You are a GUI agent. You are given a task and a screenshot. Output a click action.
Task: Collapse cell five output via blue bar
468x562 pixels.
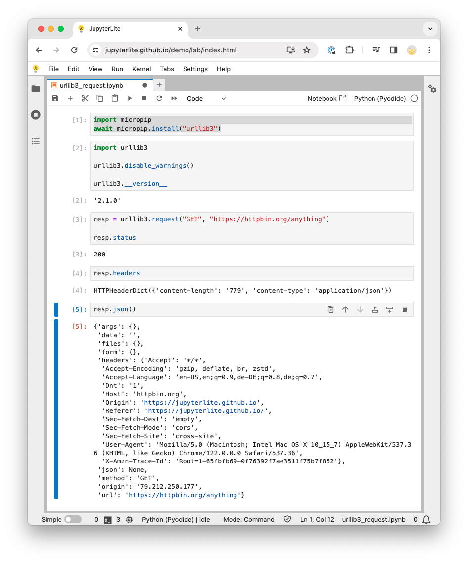(x=56, y=409)
